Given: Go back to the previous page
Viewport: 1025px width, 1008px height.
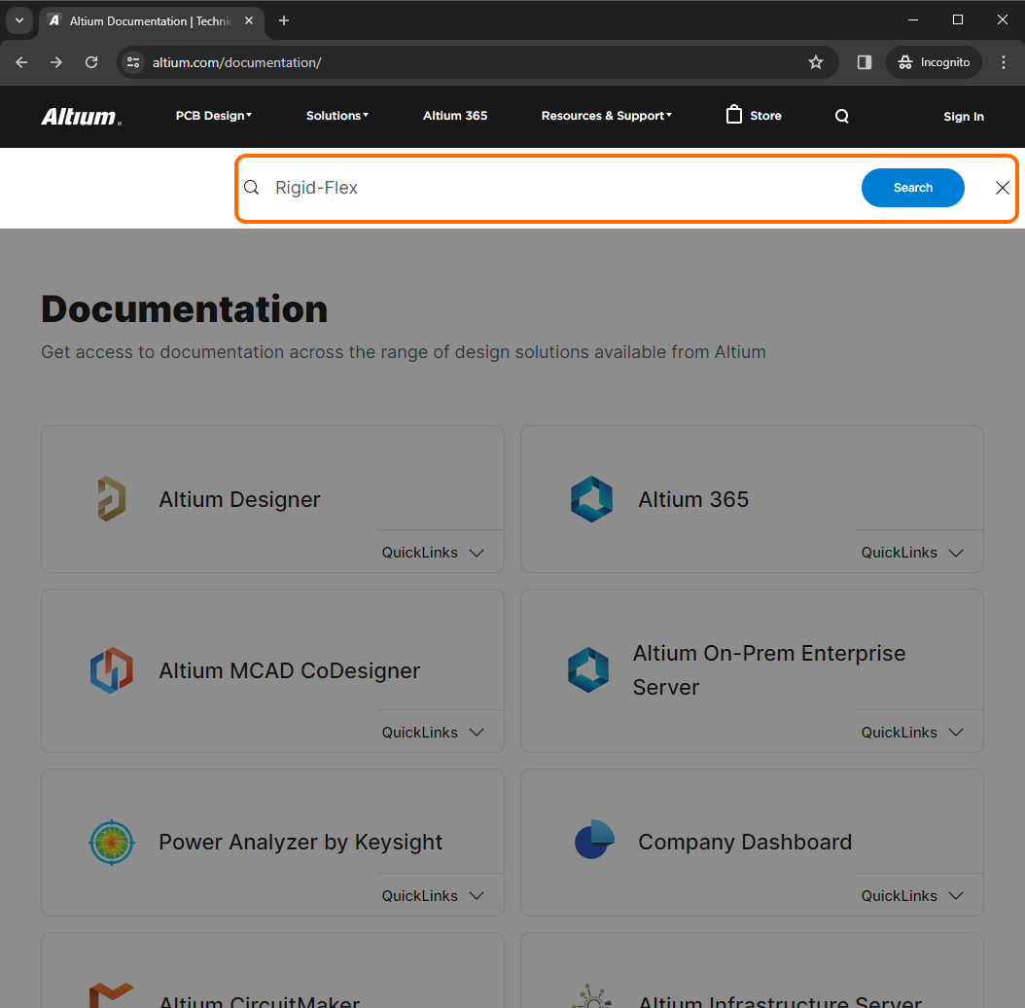Looking at the screenshot, I should click(21, 62).
